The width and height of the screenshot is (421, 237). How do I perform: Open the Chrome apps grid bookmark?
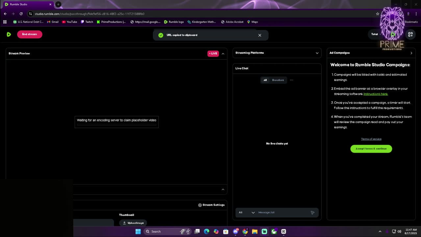(x=5, y=22)
